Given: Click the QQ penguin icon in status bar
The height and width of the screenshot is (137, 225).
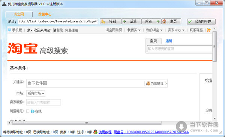Looking at the screenshot, I should tap(95, 131).
